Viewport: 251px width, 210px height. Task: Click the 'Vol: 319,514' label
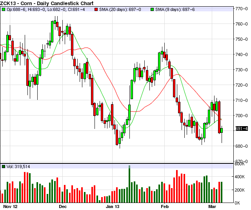click(x=18, y=167)
